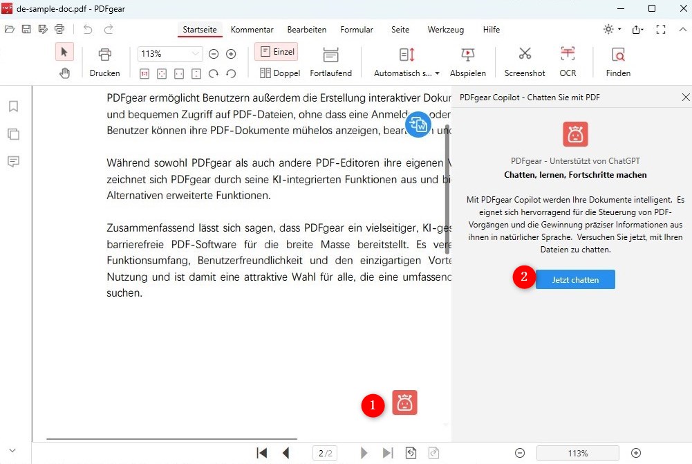The image size is (692, 464).
Task: Expand the left sidebar bottom chevron
Action: (x=12, y=450)
